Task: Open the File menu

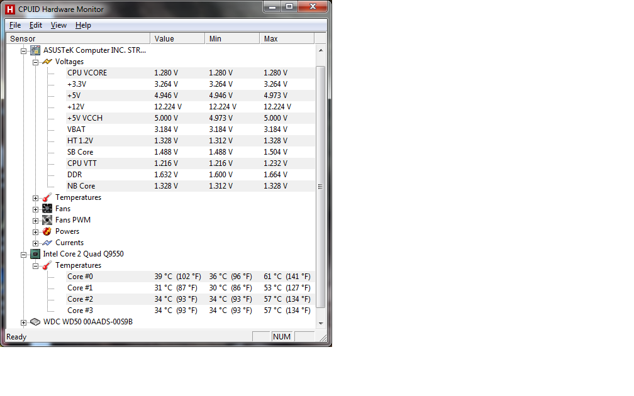Action: pyautogui.click(x=15, y=25)
